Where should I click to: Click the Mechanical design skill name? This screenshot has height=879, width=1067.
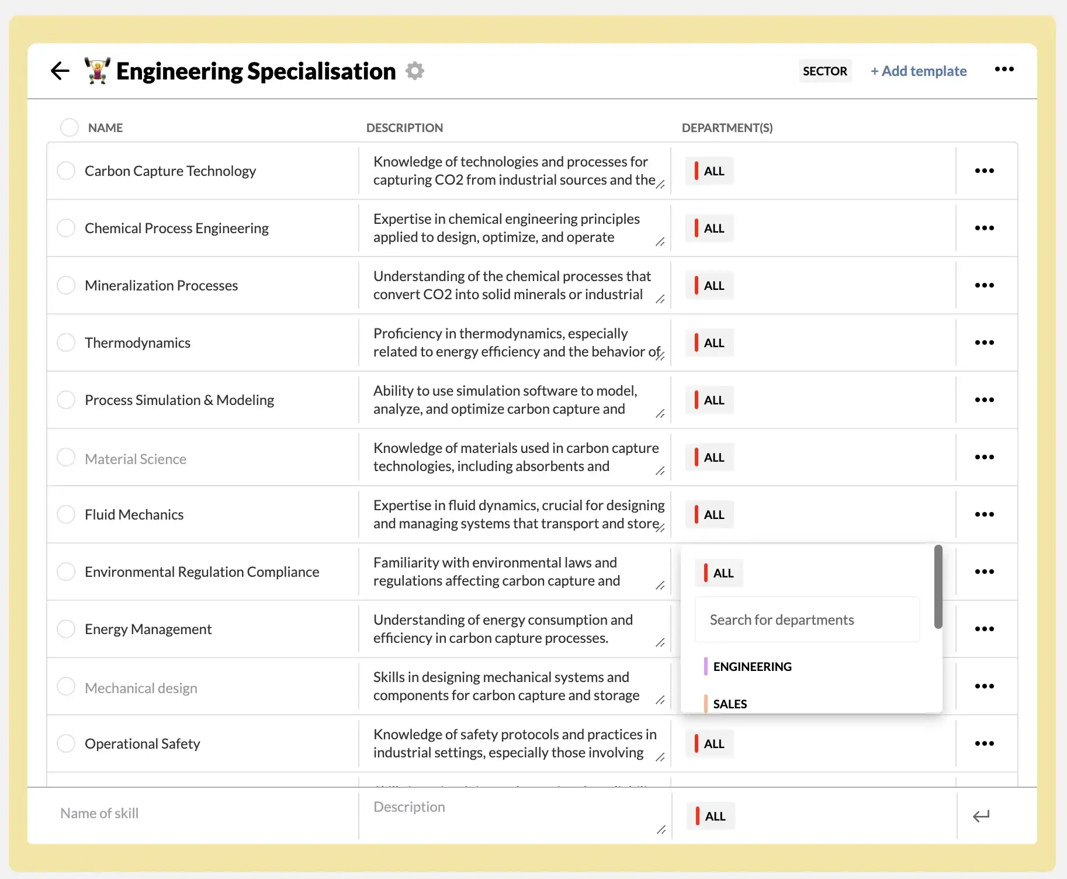(141, 688)
